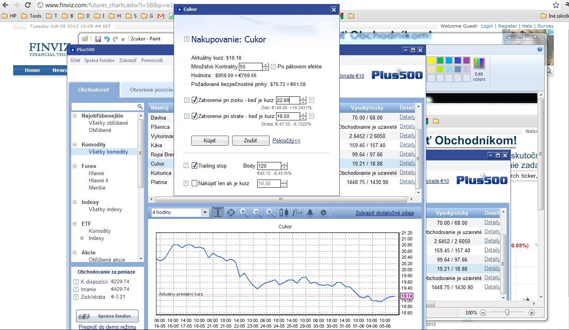Open the Správa fondov menu

click(100, 60)
